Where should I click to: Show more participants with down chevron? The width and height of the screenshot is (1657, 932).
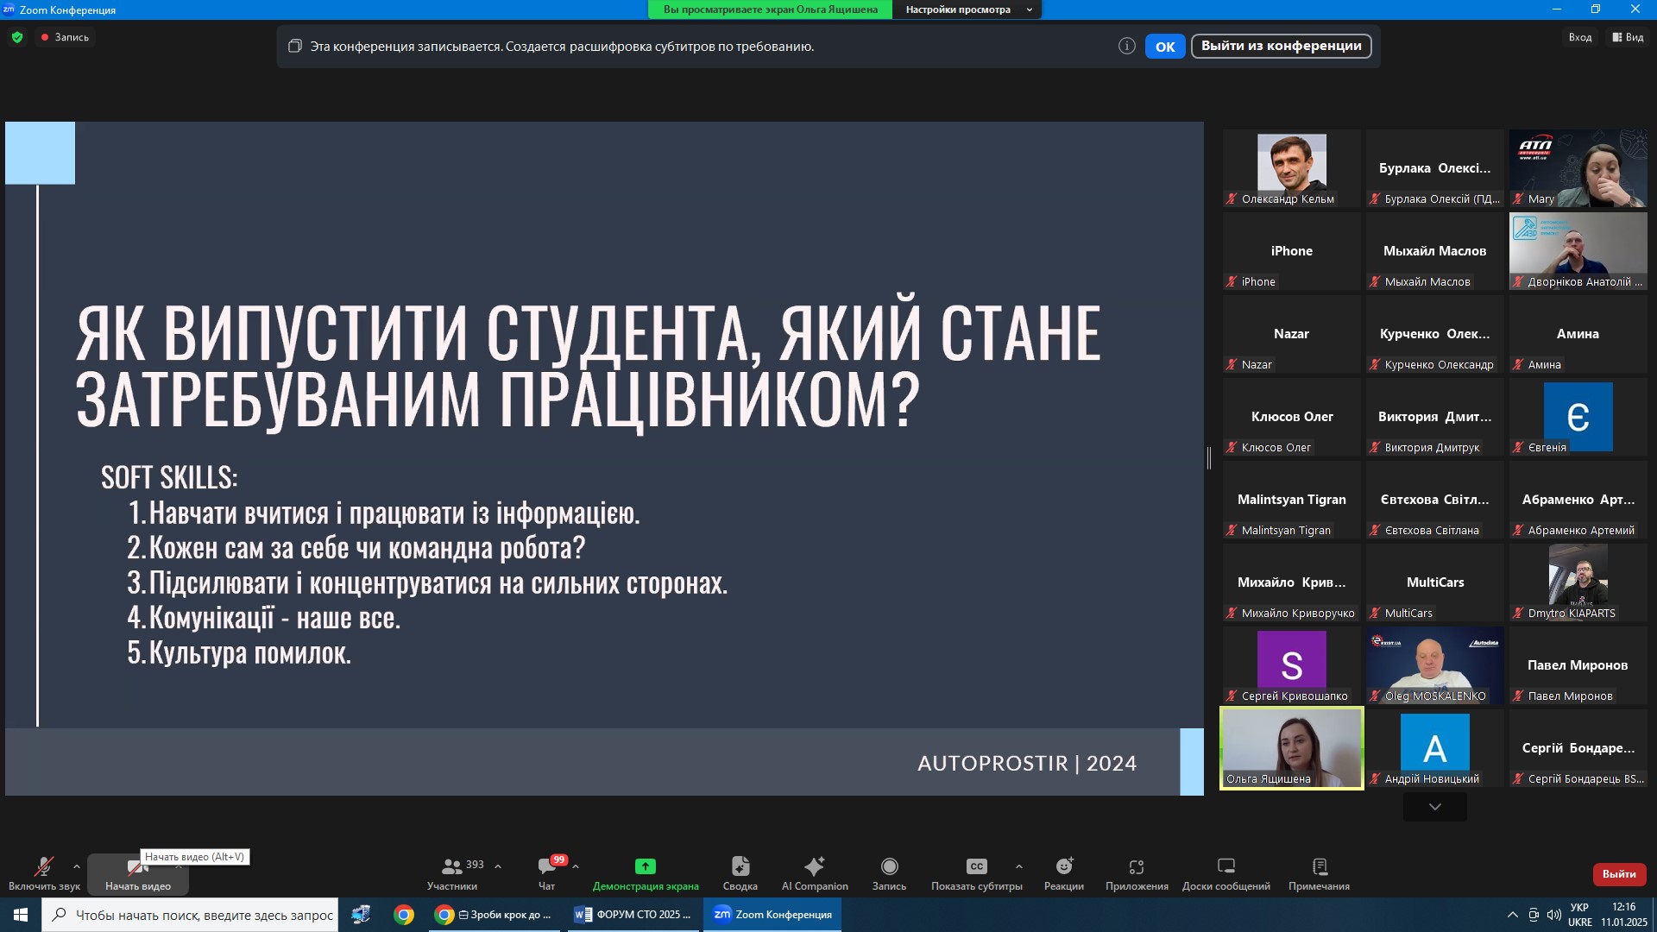1434,807
